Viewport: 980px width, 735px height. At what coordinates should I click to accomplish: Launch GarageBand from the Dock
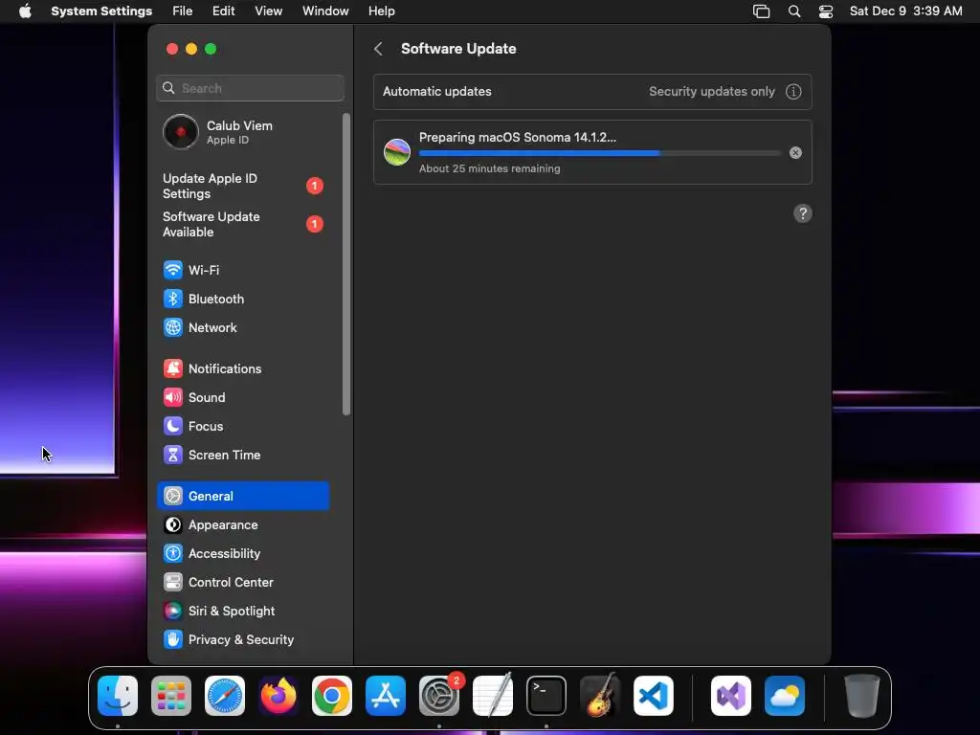point(600,696)
